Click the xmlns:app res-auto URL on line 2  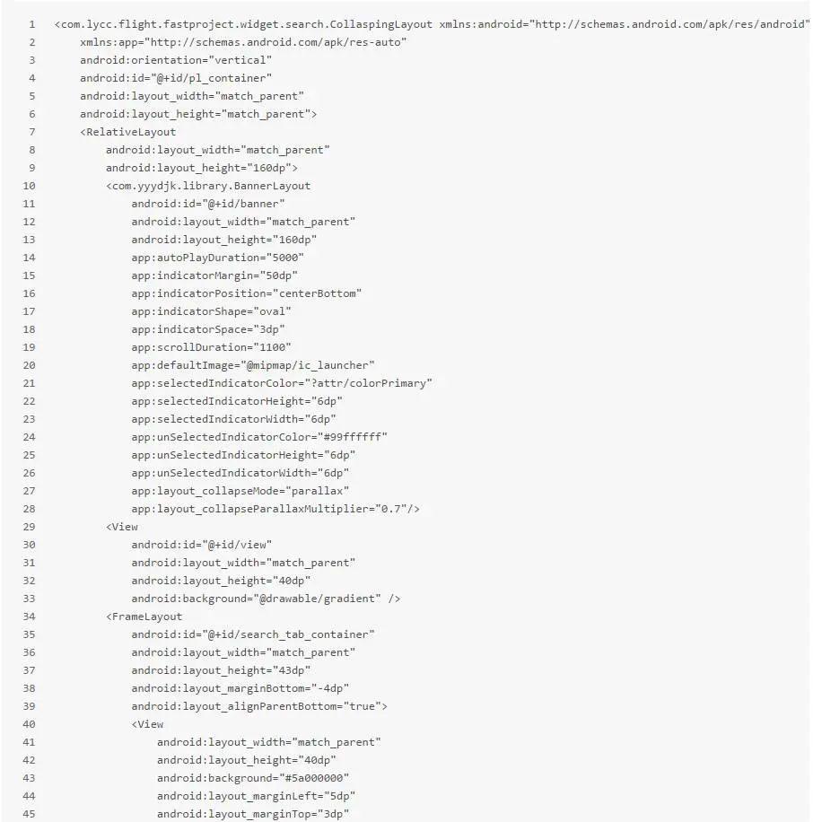pos(275,42)
